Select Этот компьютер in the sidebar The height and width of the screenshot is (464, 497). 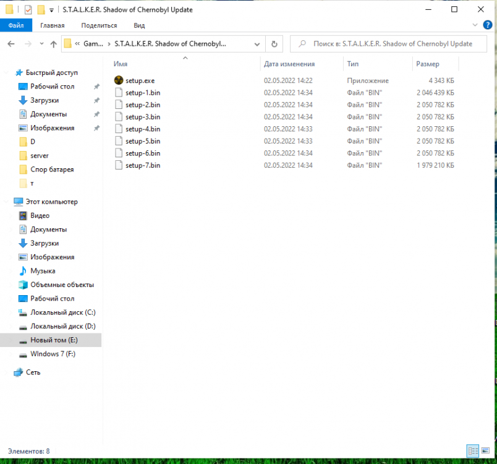tap(52, 202)
